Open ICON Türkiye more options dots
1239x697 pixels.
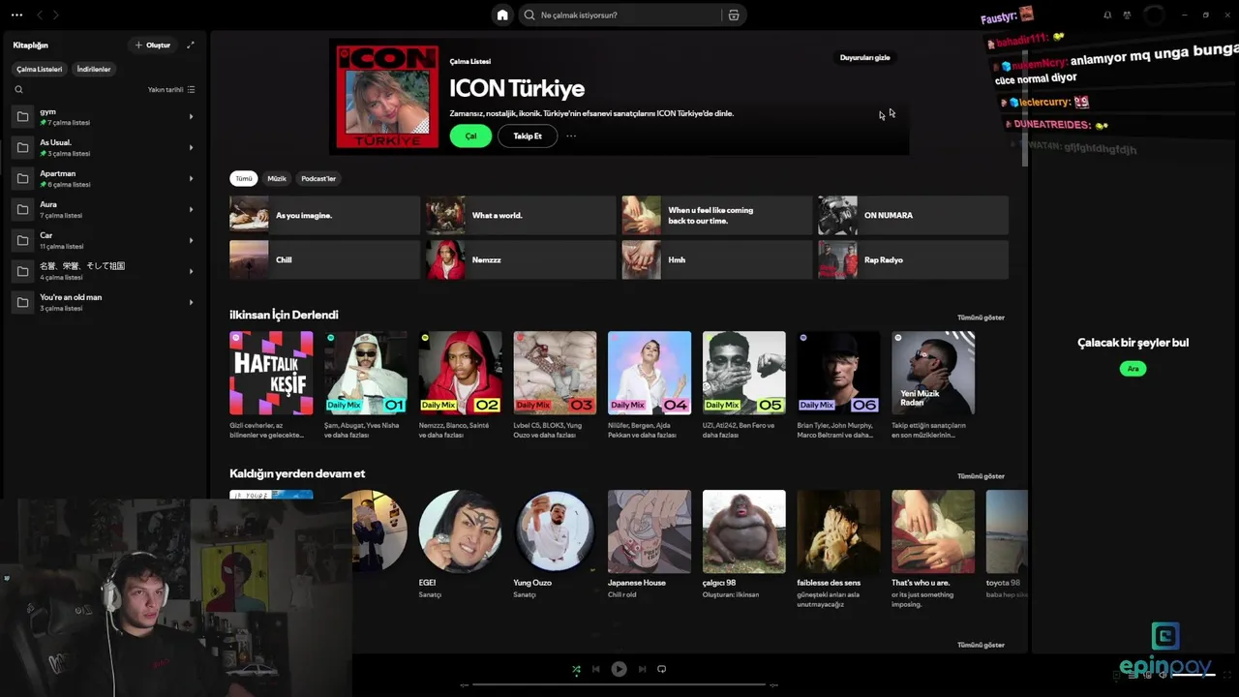(571, 136)
